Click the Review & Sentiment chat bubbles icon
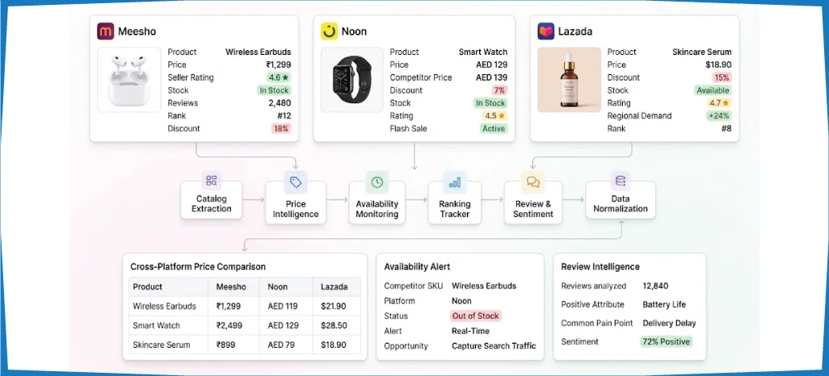829x376 pixels. point(533,182)
